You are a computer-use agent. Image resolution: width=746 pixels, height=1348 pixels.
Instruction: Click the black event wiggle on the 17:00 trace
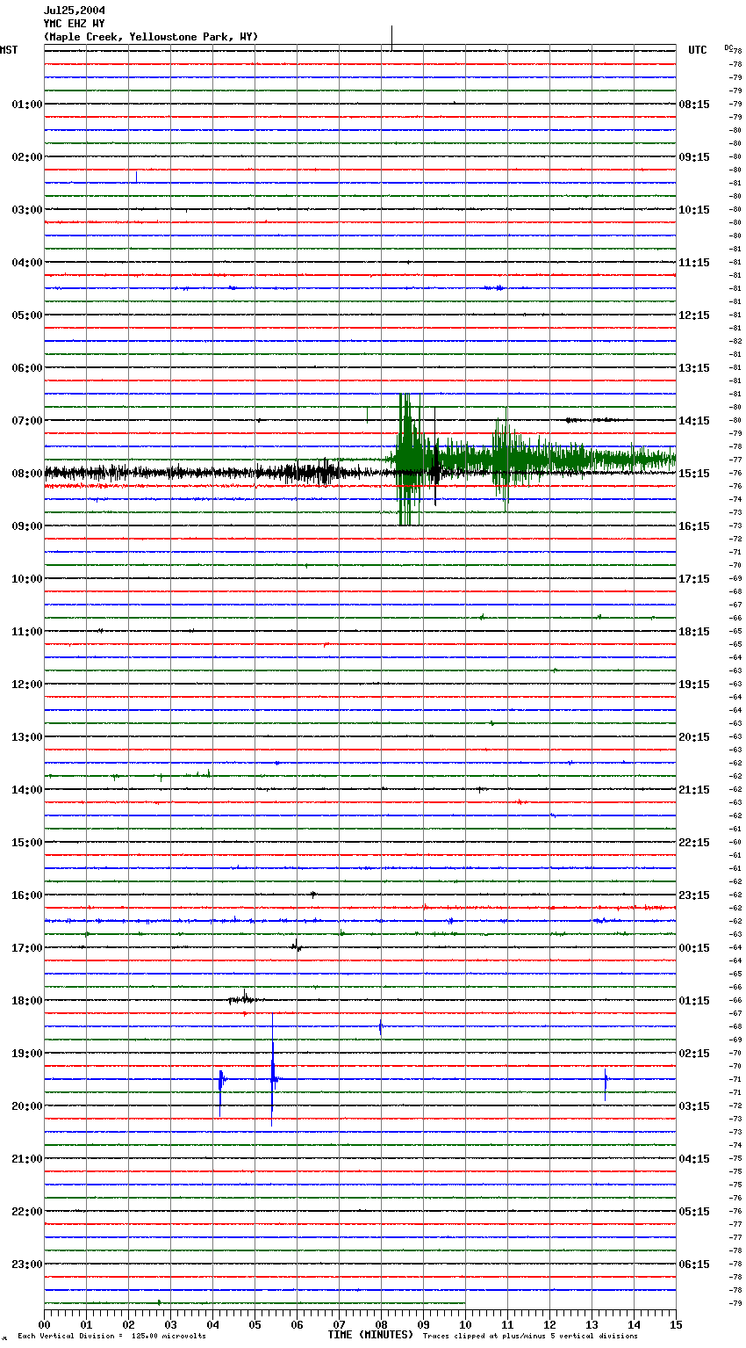(x=297, y=946)
